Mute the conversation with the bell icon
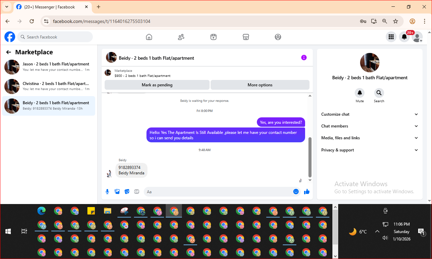This screenshot has height=259, width=432. pos(360,93)
